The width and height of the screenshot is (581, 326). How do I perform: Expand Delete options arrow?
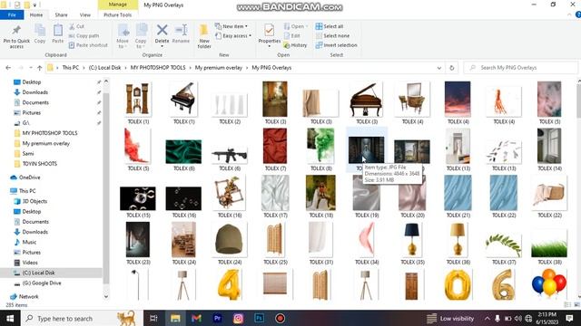pyautogui.click(x=162, y=46)
